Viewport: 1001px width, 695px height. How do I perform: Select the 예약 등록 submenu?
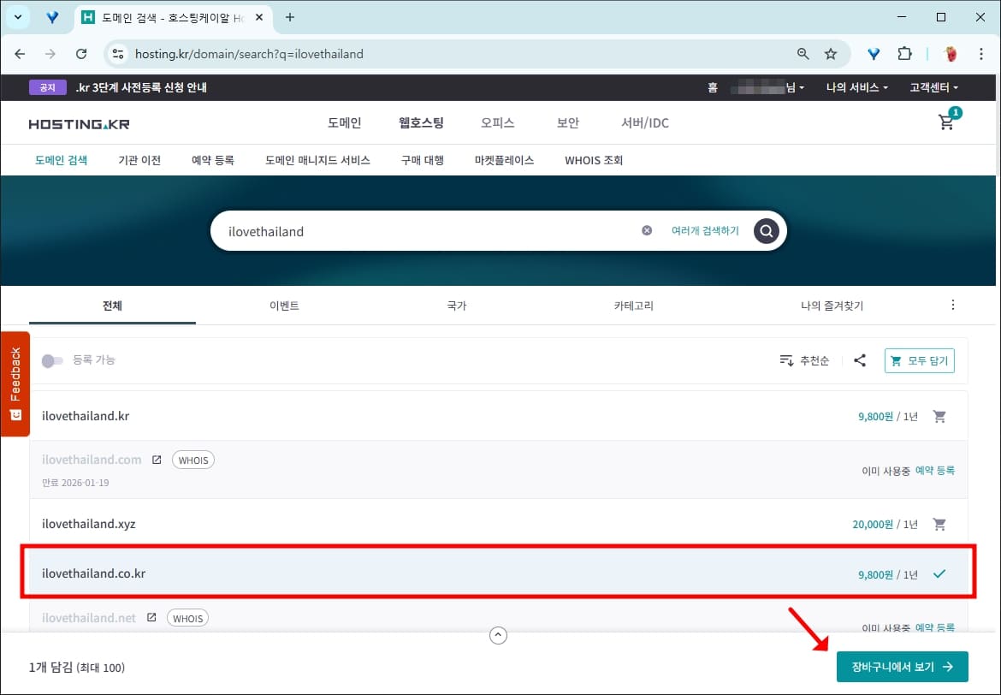point(212,160)
